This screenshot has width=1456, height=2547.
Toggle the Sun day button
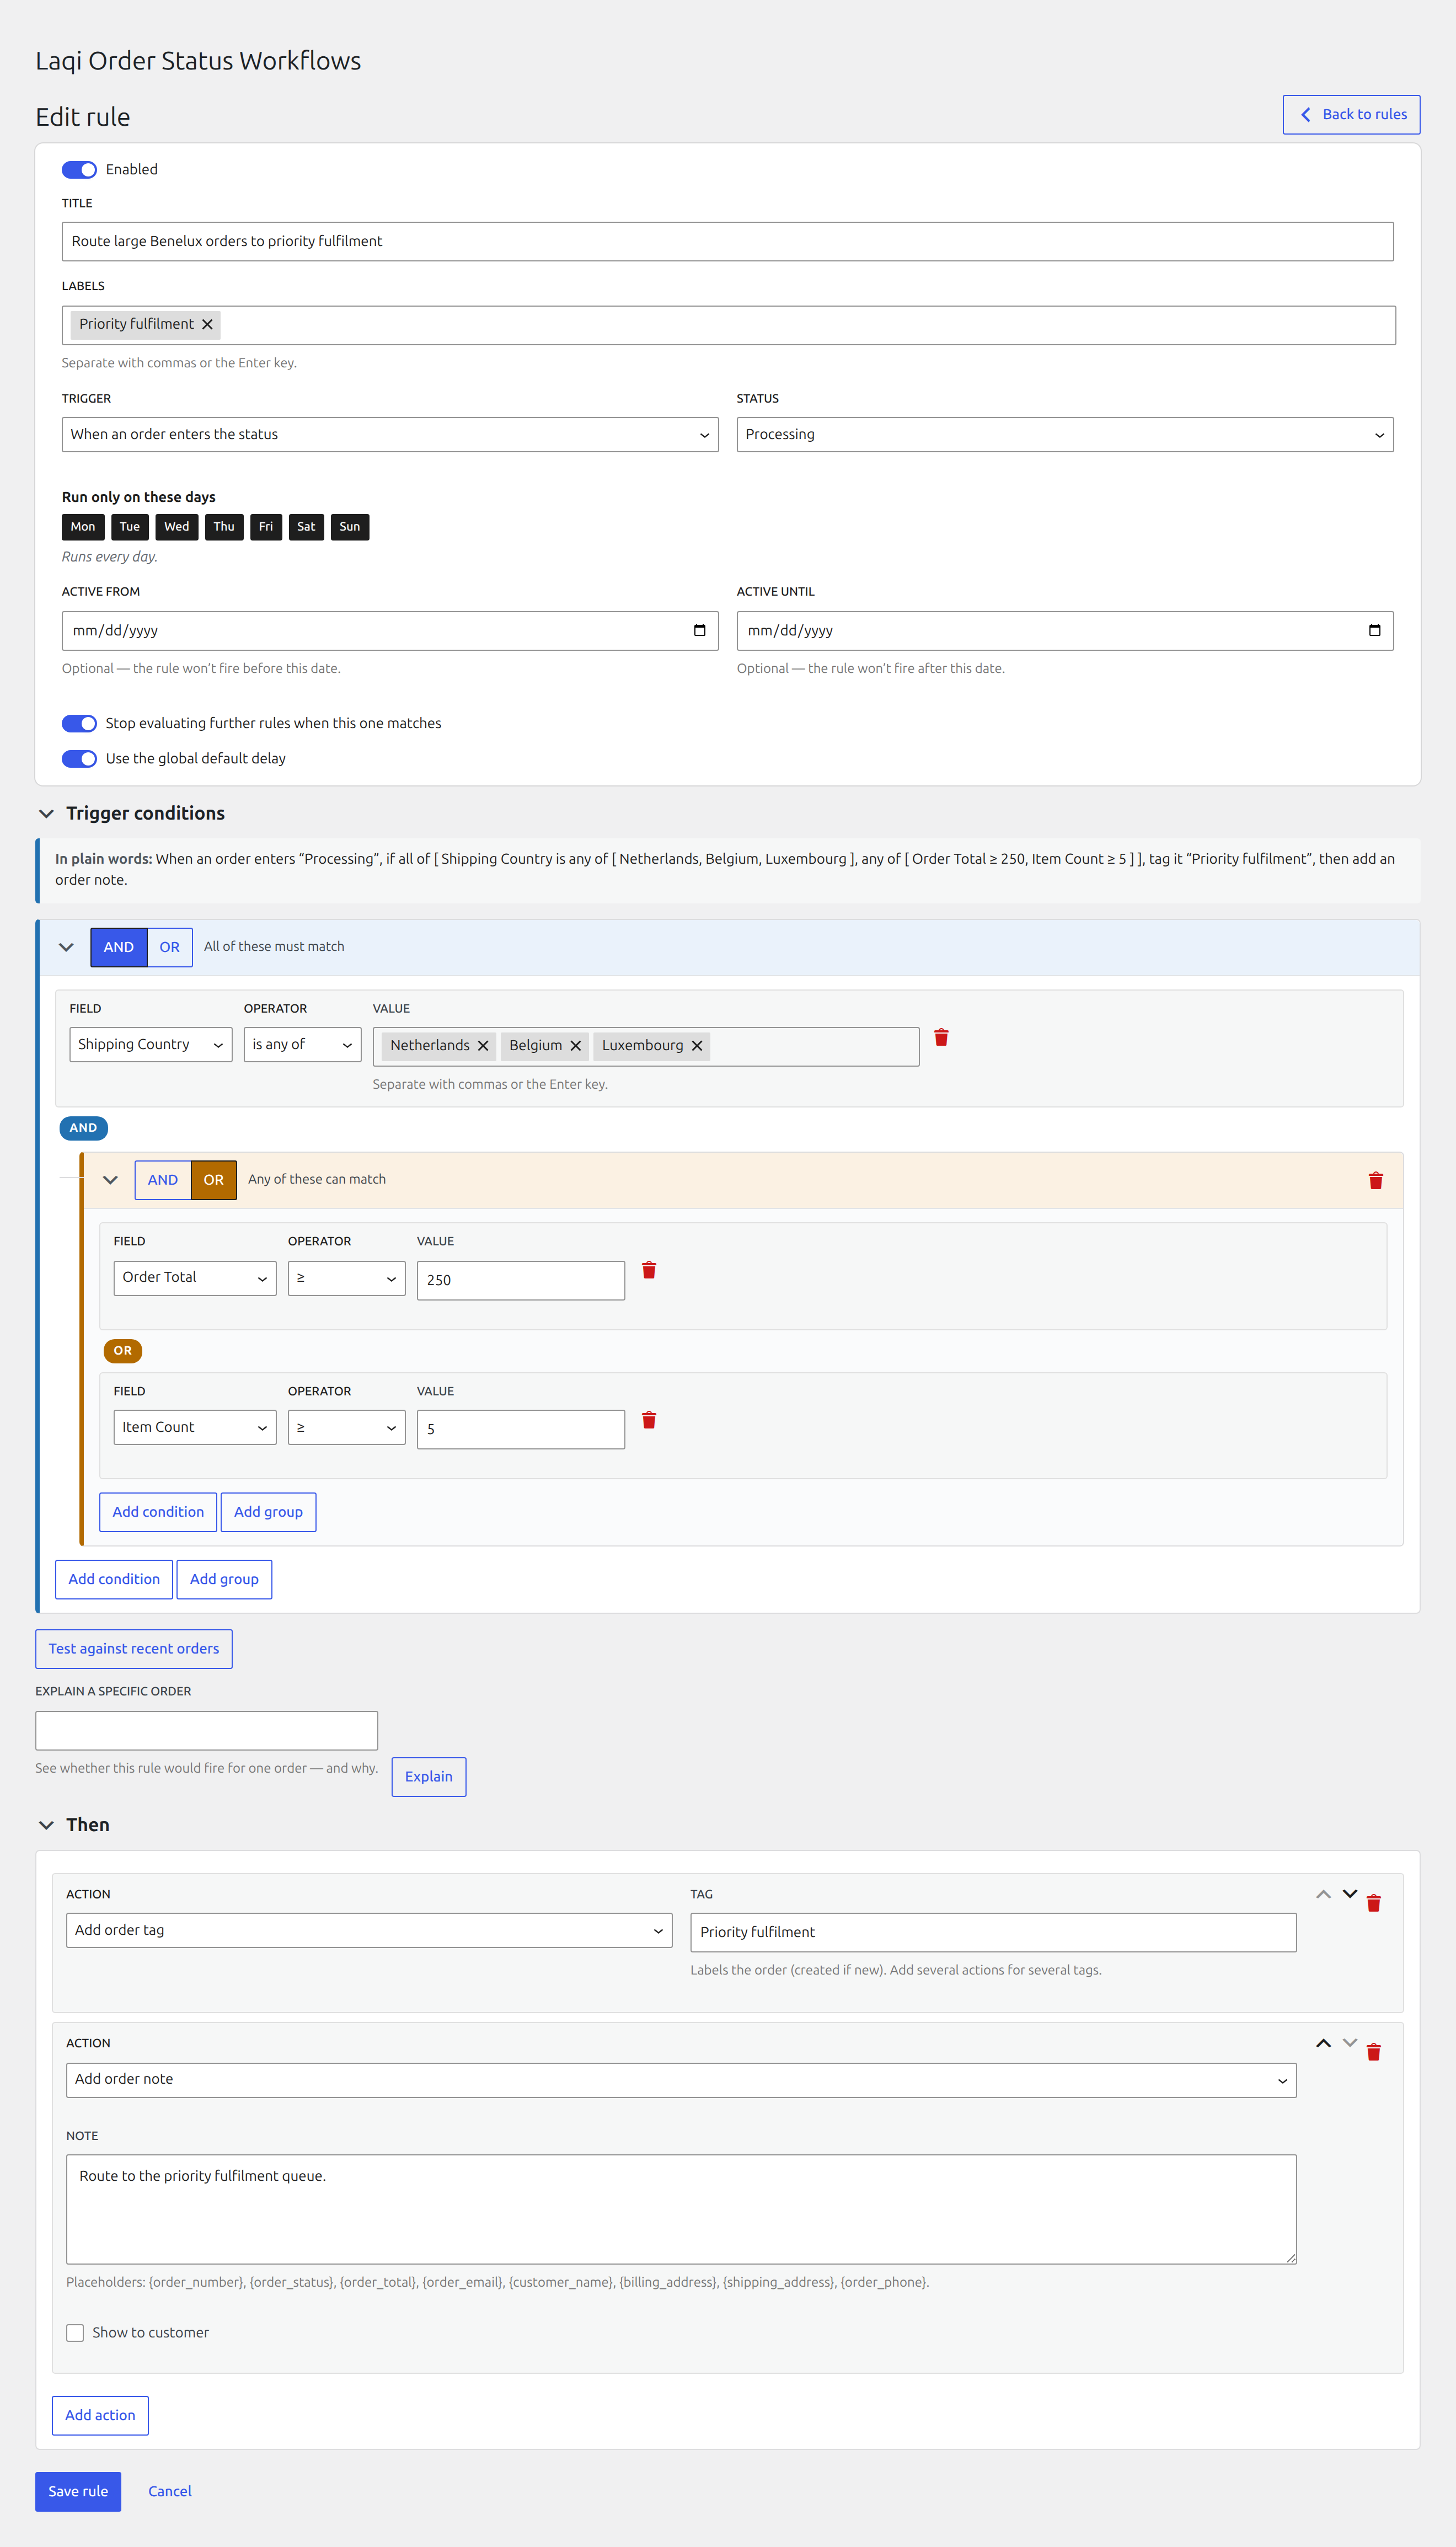pyautogui.click(x=350, y=527)
